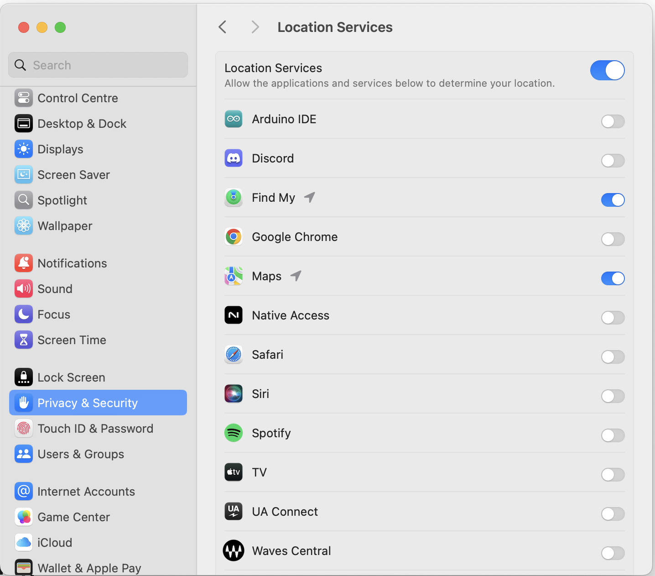Click the Arduino IDE app icon
This screenshot has width=655, height=576.
pos(234,119)
